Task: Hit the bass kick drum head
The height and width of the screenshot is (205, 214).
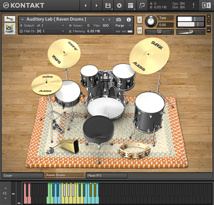Action: click(106, 108)
